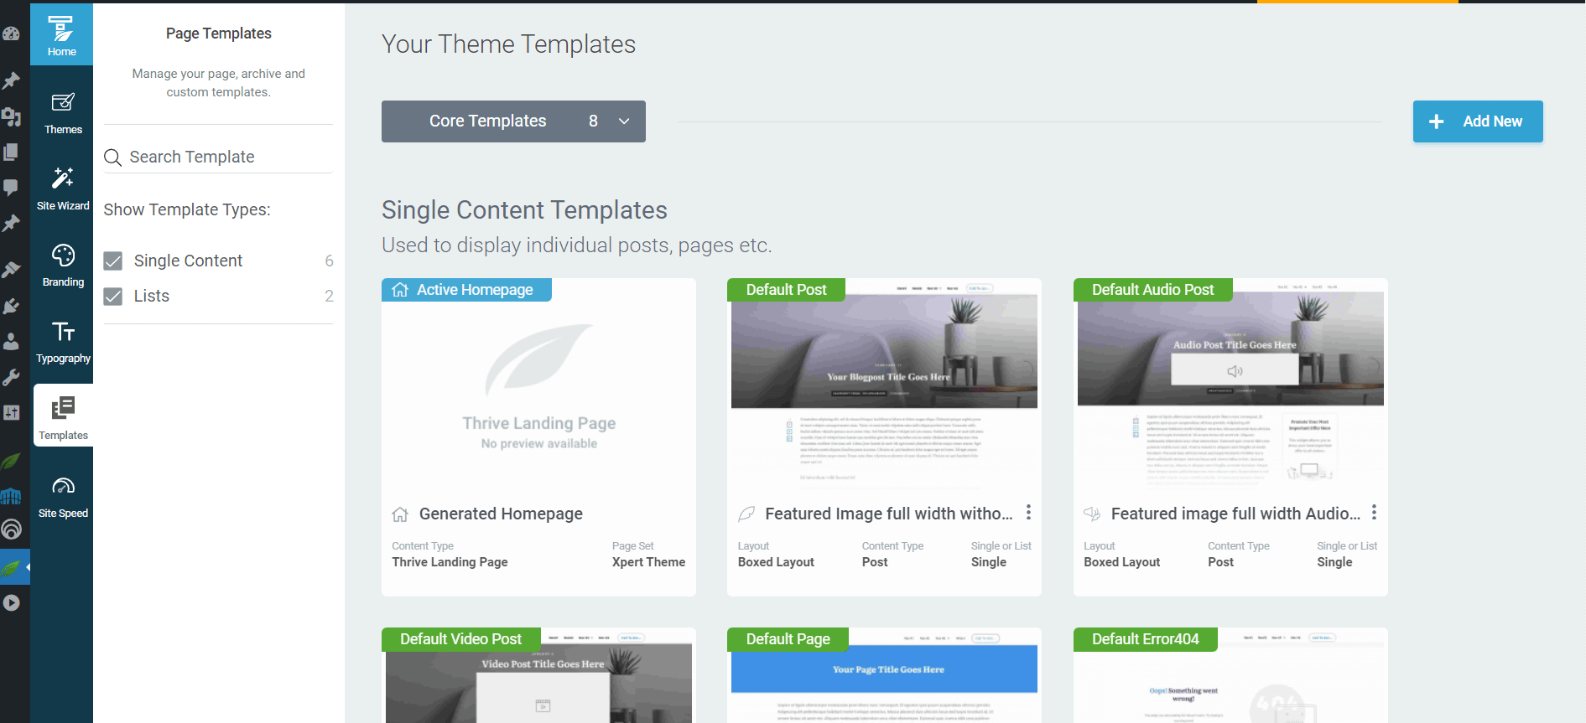Click the first pin icon in the WordPress admin menu
This screenshot has width=1586, height=723.
(11, 80)
